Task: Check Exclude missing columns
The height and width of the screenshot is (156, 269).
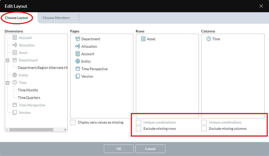Action: click(204, 129)
